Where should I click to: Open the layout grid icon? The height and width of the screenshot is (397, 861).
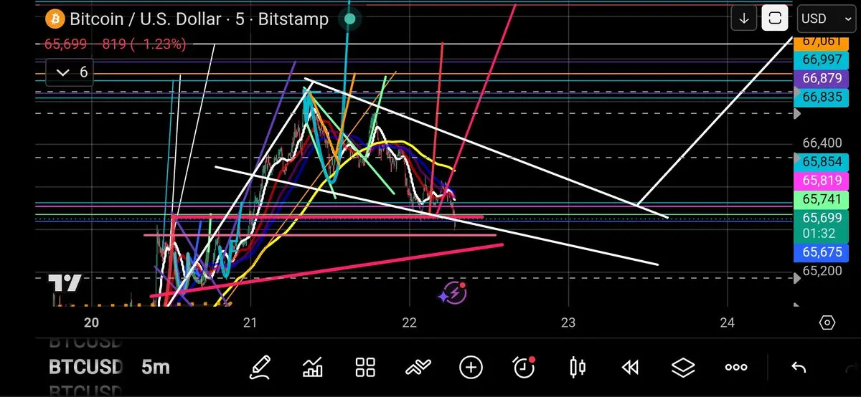click(x=366, y=368)
